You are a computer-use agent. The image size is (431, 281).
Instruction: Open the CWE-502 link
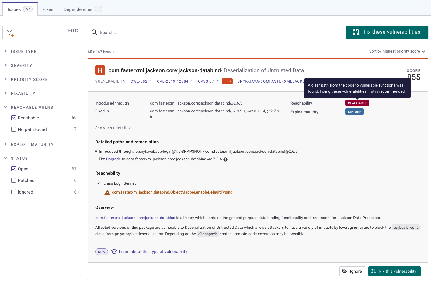(x=139, y=81)
